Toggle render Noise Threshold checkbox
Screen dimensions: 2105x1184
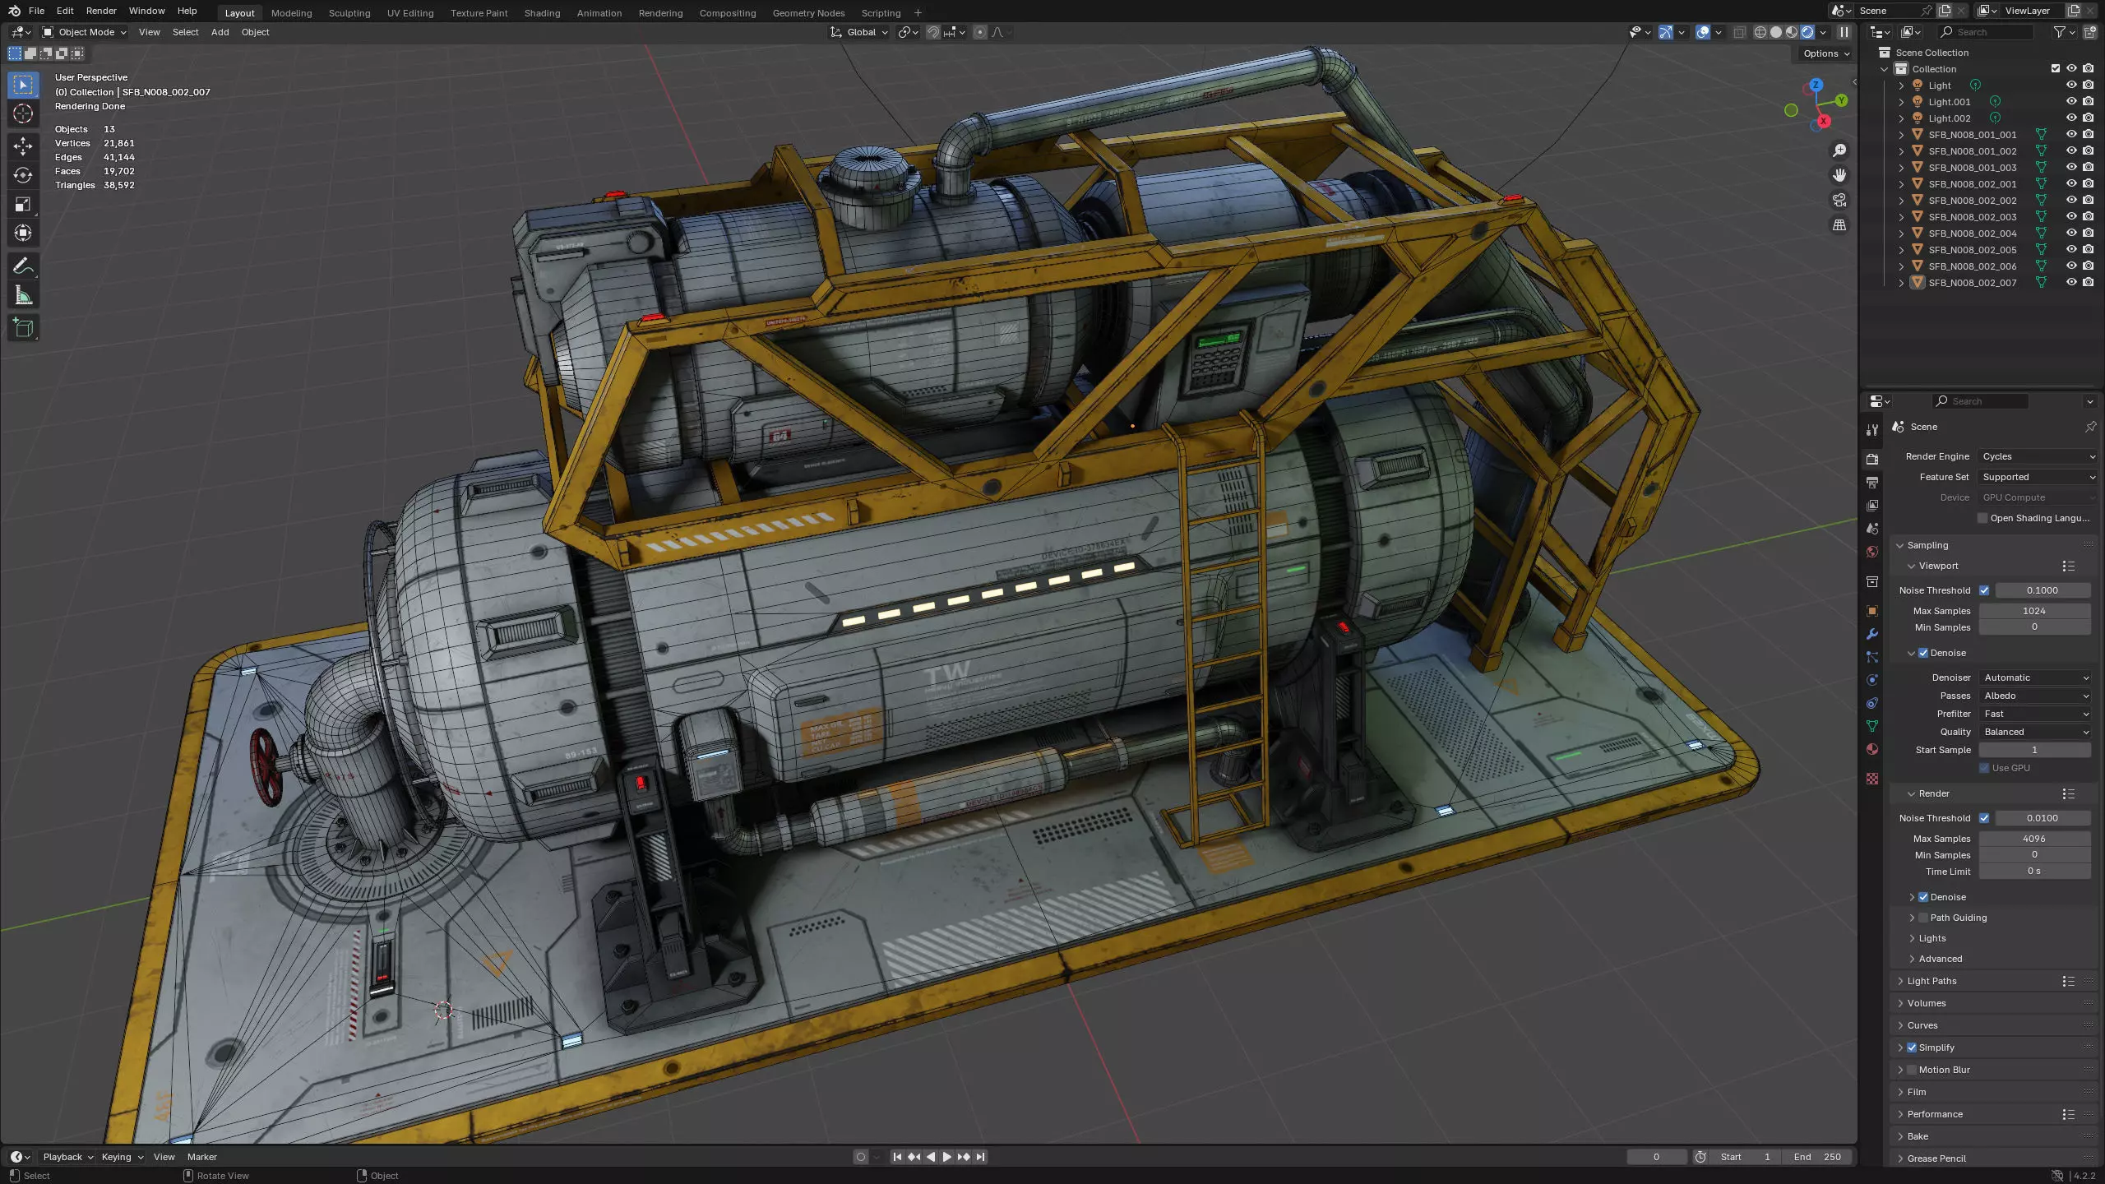point(1984,818)
